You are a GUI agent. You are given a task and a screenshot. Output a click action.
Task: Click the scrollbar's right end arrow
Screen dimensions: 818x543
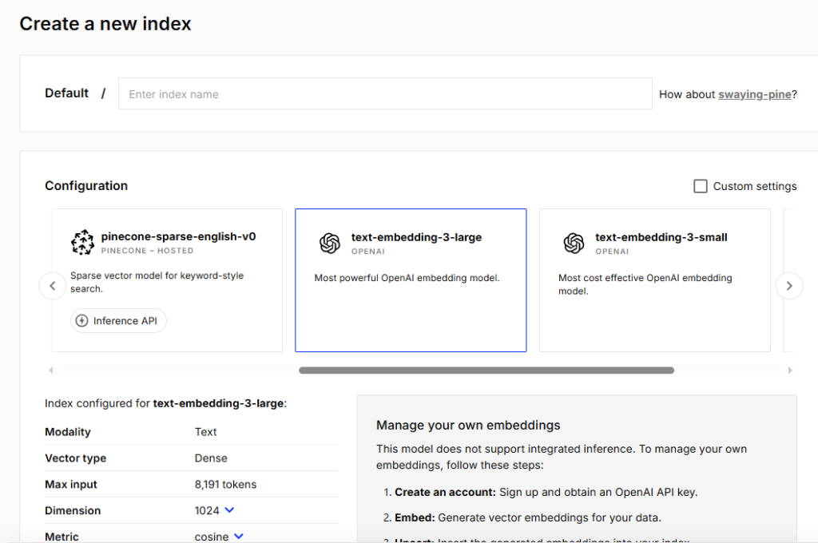[x=790, y=371]
